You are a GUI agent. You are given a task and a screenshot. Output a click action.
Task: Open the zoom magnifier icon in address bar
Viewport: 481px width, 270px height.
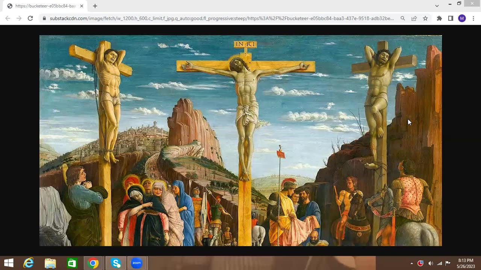[x=403, y=18]
